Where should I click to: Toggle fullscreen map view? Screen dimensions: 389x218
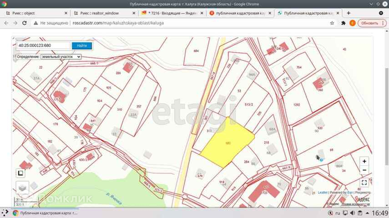[x=364, y=183]
